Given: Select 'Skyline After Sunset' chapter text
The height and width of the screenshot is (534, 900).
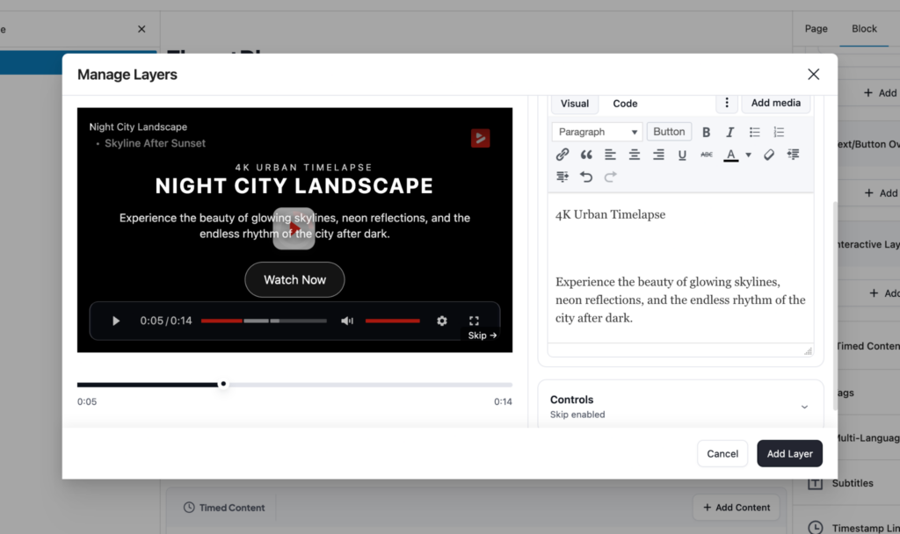Looking at the screenshot, I should tap(155, 143).
